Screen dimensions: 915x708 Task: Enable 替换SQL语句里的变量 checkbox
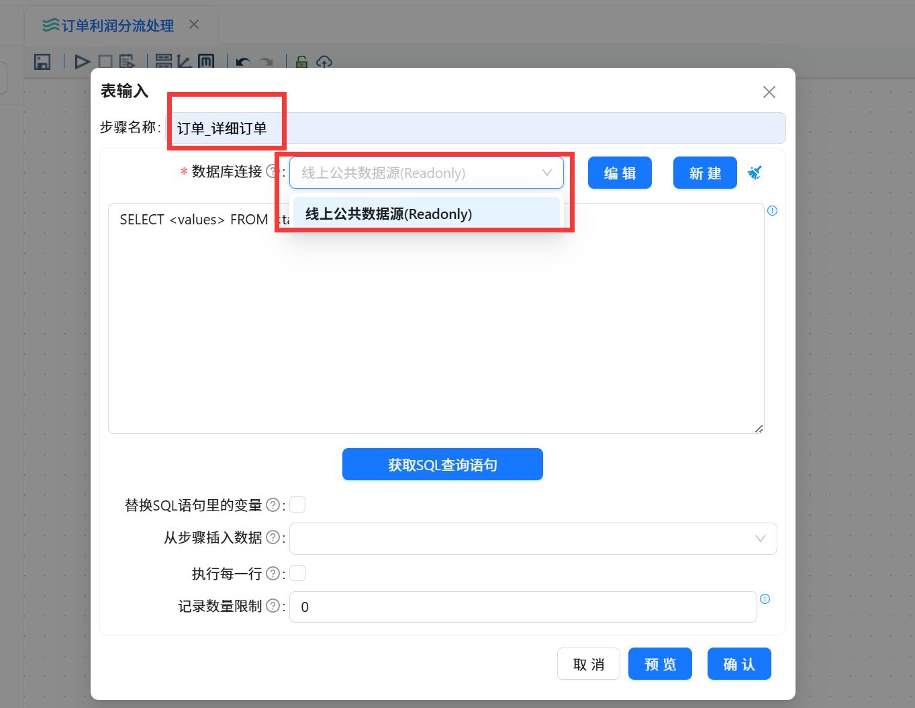click(297, 504)
